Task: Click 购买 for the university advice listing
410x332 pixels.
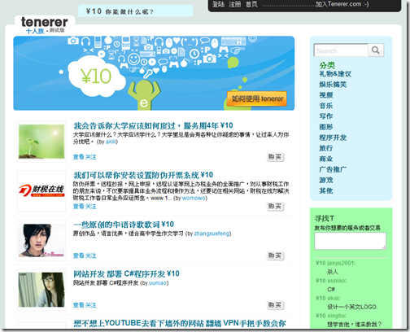Action: 275,157
